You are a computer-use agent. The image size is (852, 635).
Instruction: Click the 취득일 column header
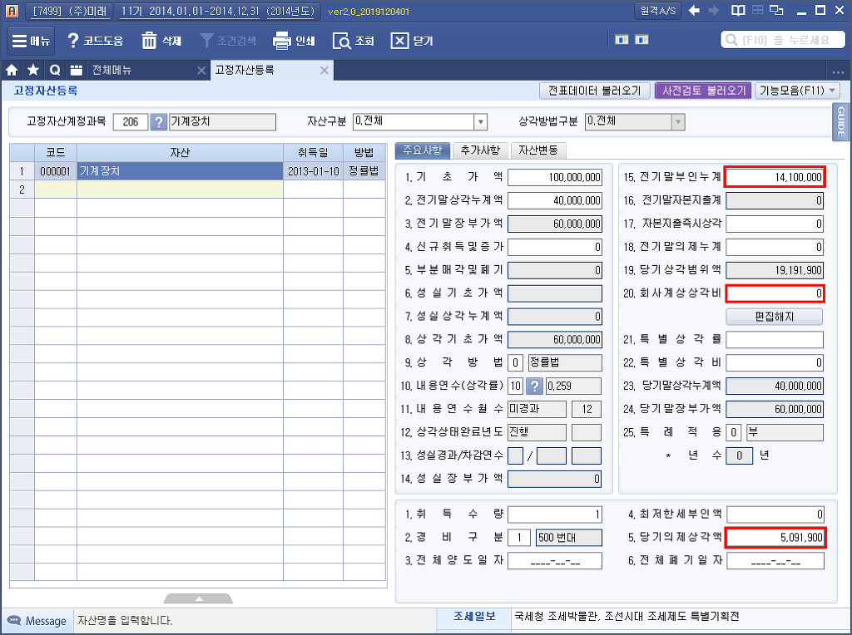point(313,152)
